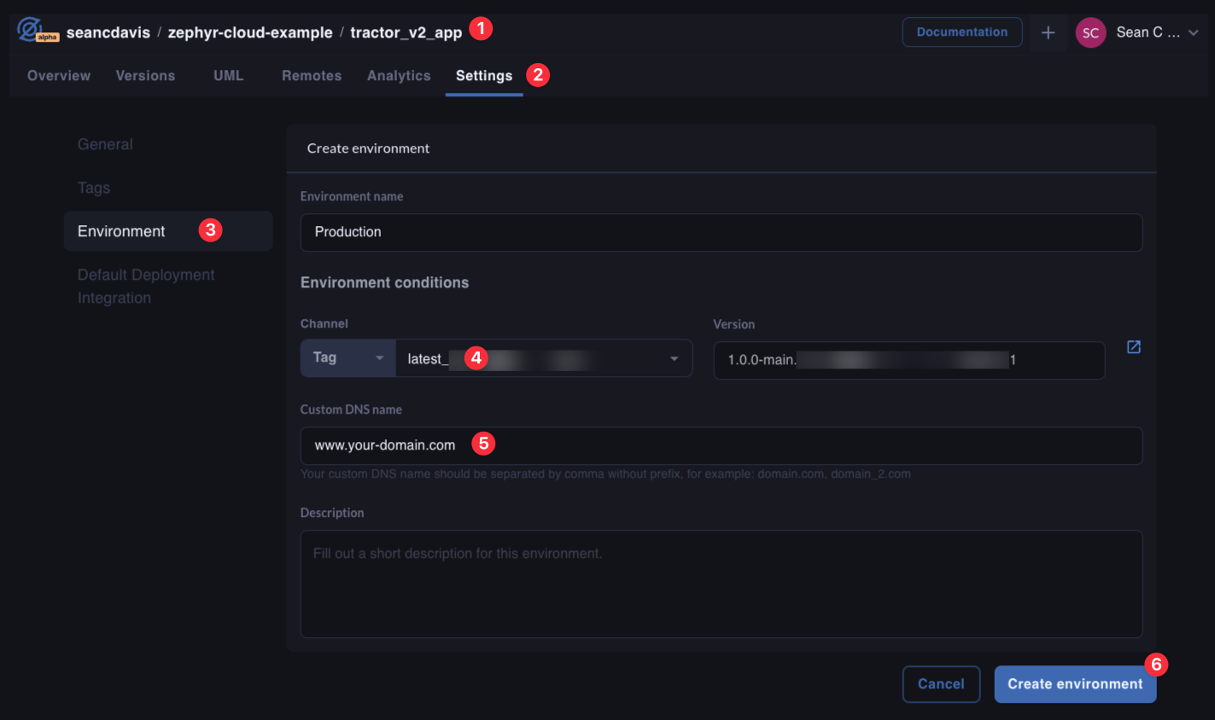Focus the Environment name field

click(x=721, y=232)
